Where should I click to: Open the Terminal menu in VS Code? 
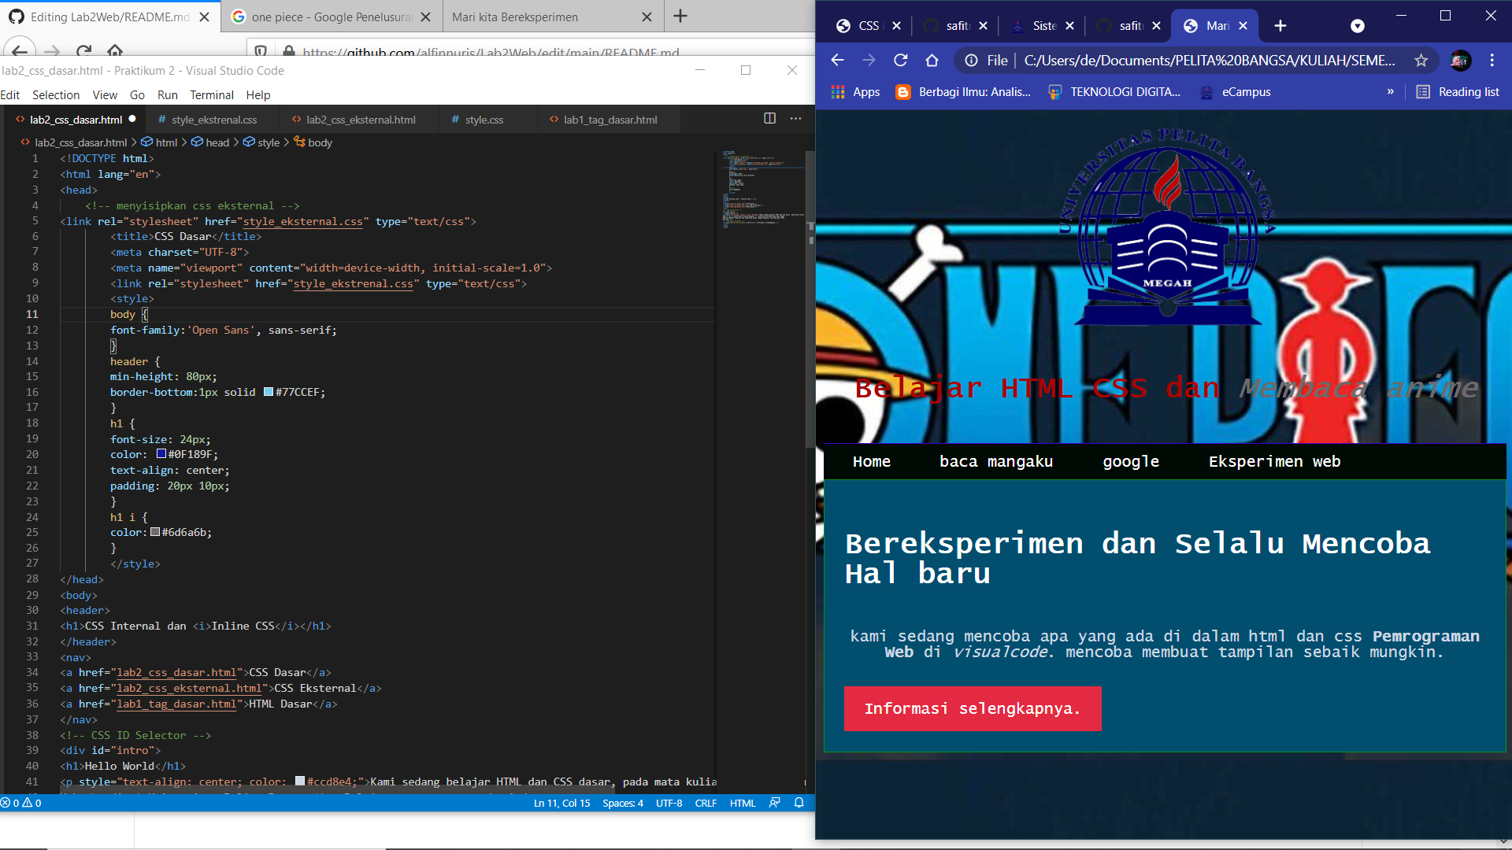[x=211, y=94]
